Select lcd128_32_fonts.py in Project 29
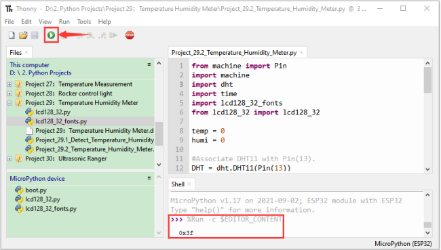441x250 pixels. (x=61, y=121)
